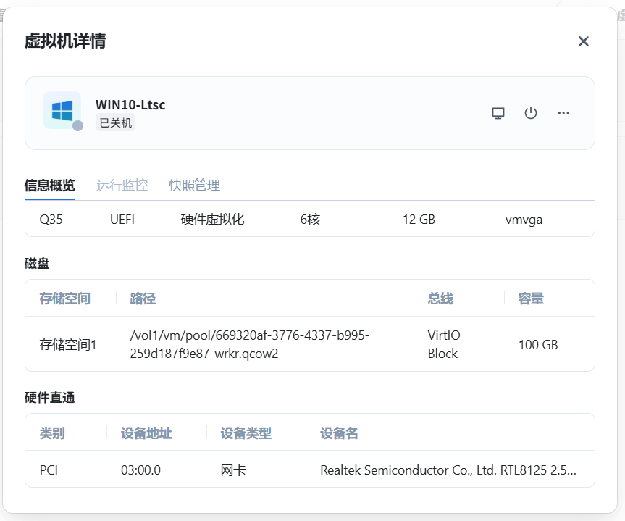Click the 容量 column header
Viewport: 625px width, 521px height.
[x=531, y=299]
